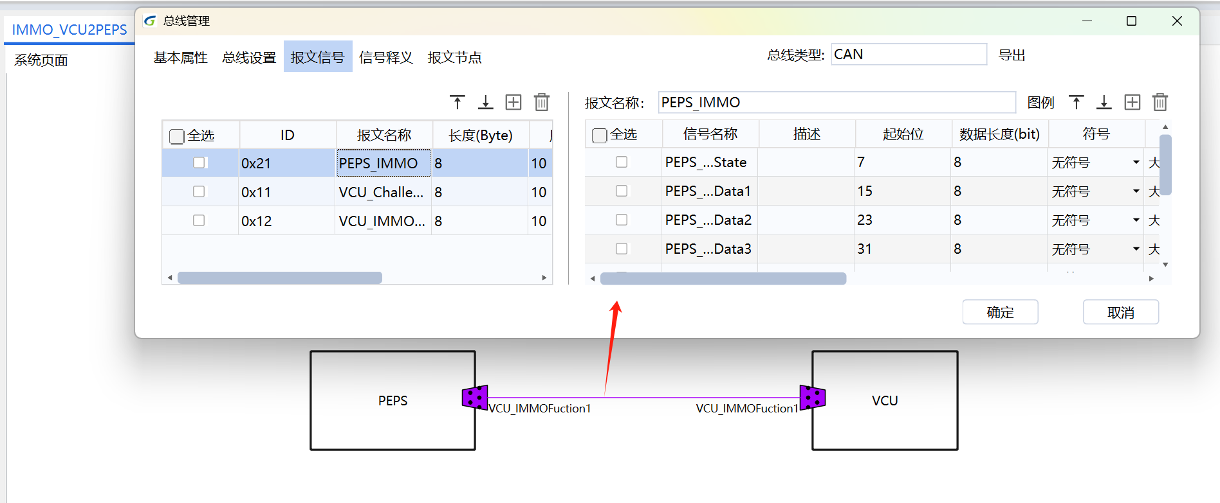Delete signal with right trash icon
Image resolution: width=1220 pixels, height=503 pixels.
click(1160, 102)
